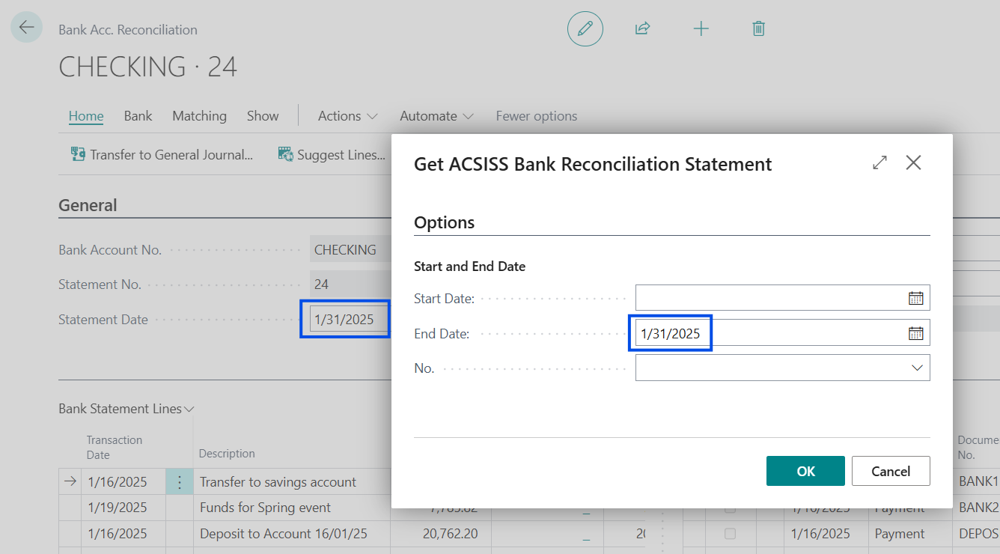
Task: Click the three-dot row menu icon
Action: click(179, 482)
